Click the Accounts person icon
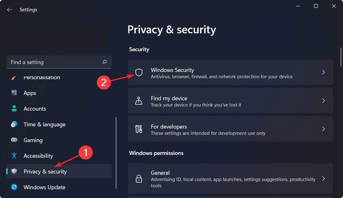343x198 pixels. click(14, 109)
